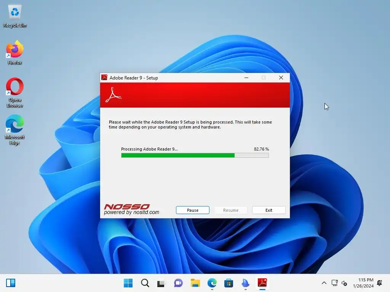This screenshot has width=390, height=292.
Task: Open File Explorer from the taskbar
Action: [x=195, y=283]
